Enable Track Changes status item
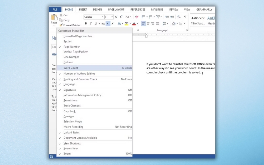264x165 pixels. coord(94,106)
